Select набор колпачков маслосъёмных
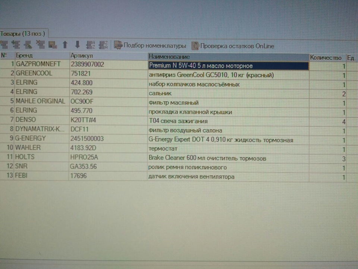 click(228, 84)
